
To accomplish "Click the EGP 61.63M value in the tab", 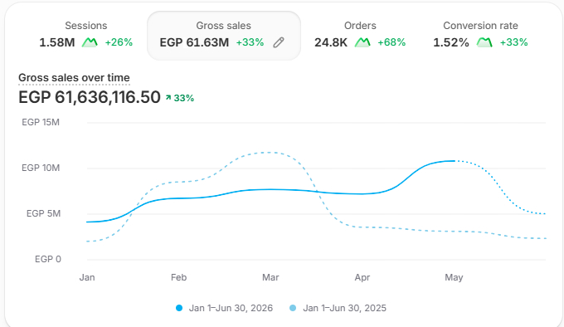I will click(194, 42).
